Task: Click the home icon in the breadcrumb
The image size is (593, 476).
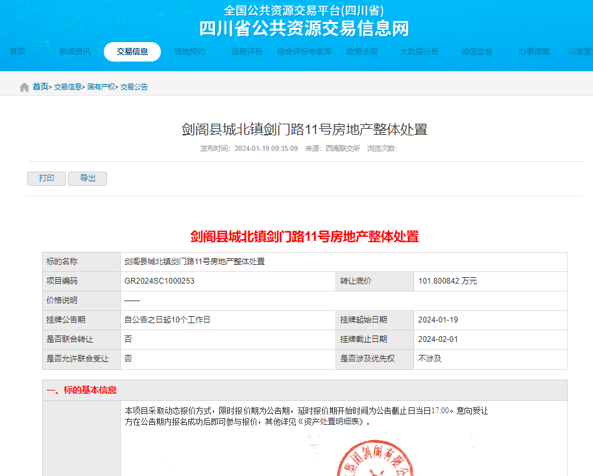Action: coord(25,87)
